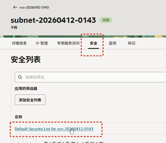Click the 子网 subtitle under the title
This screenshot has width=166, height=143.
[x=14, y=27]
